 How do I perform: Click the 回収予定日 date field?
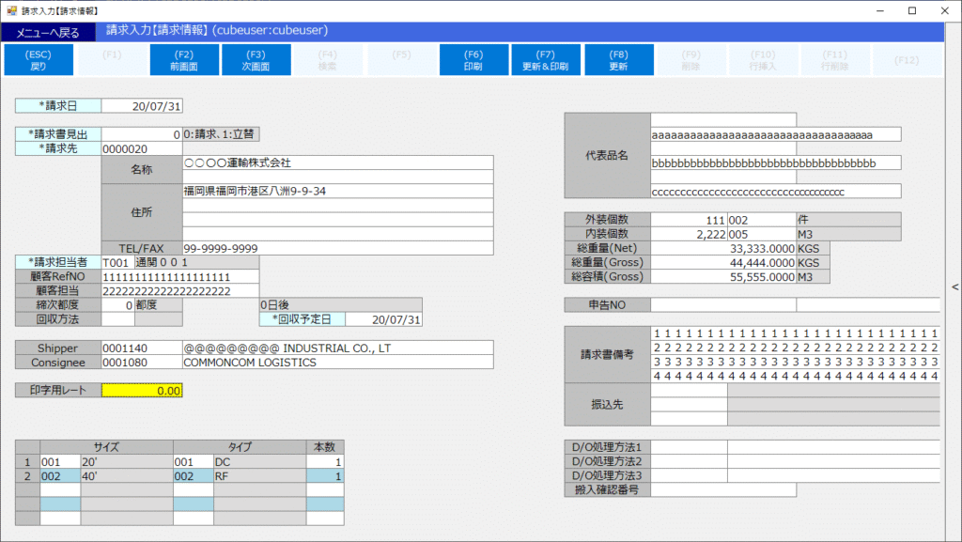(x=383, y=319)
